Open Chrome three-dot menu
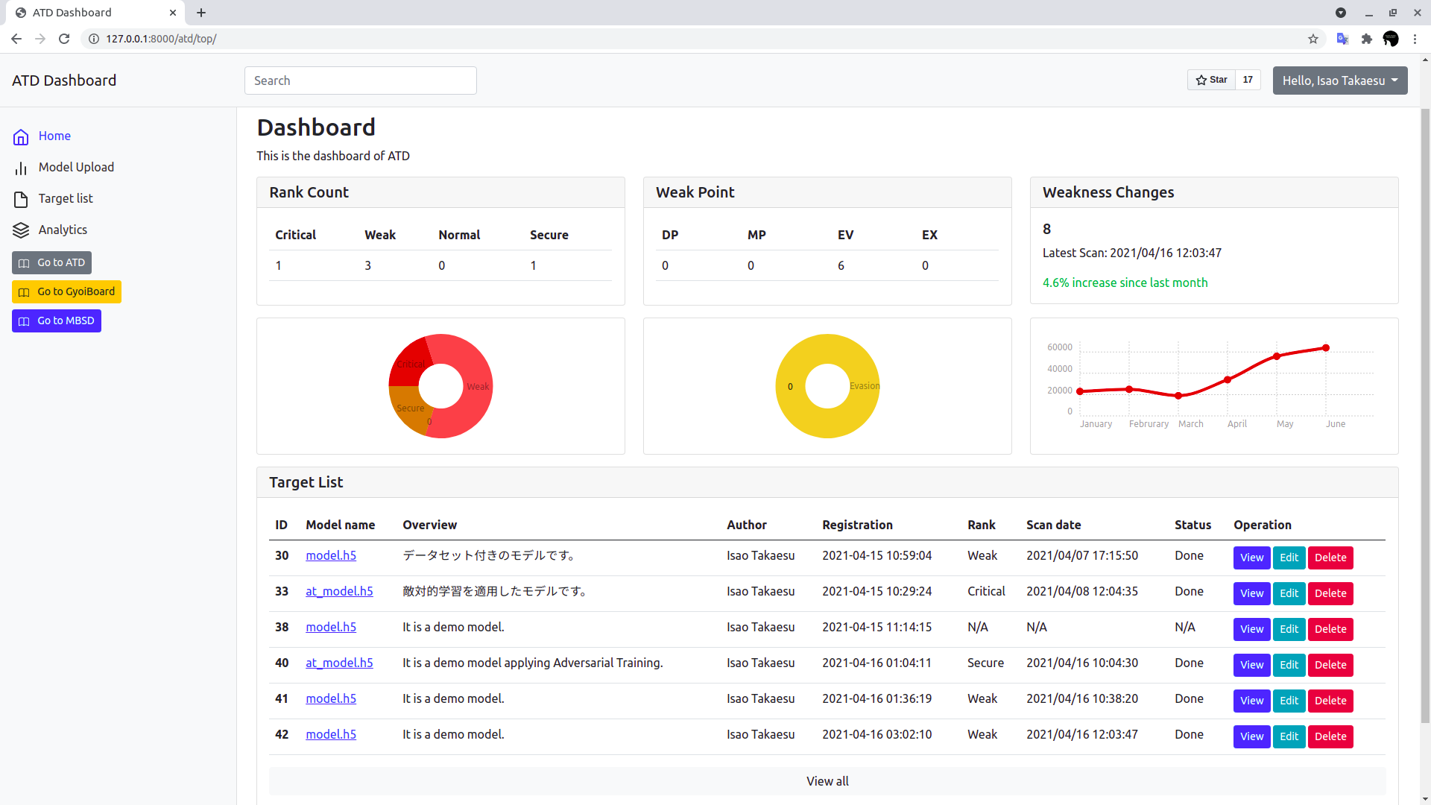This screenshot has width=1431, height=805. 1415,39
